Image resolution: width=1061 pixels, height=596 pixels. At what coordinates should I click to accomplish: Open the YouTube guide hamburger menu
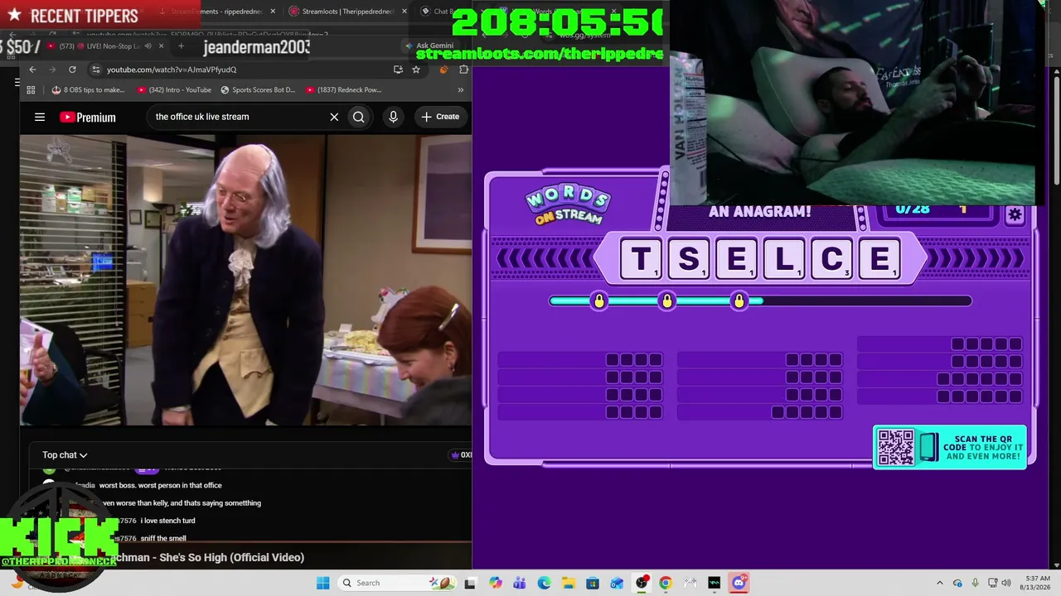coord(40,117)
